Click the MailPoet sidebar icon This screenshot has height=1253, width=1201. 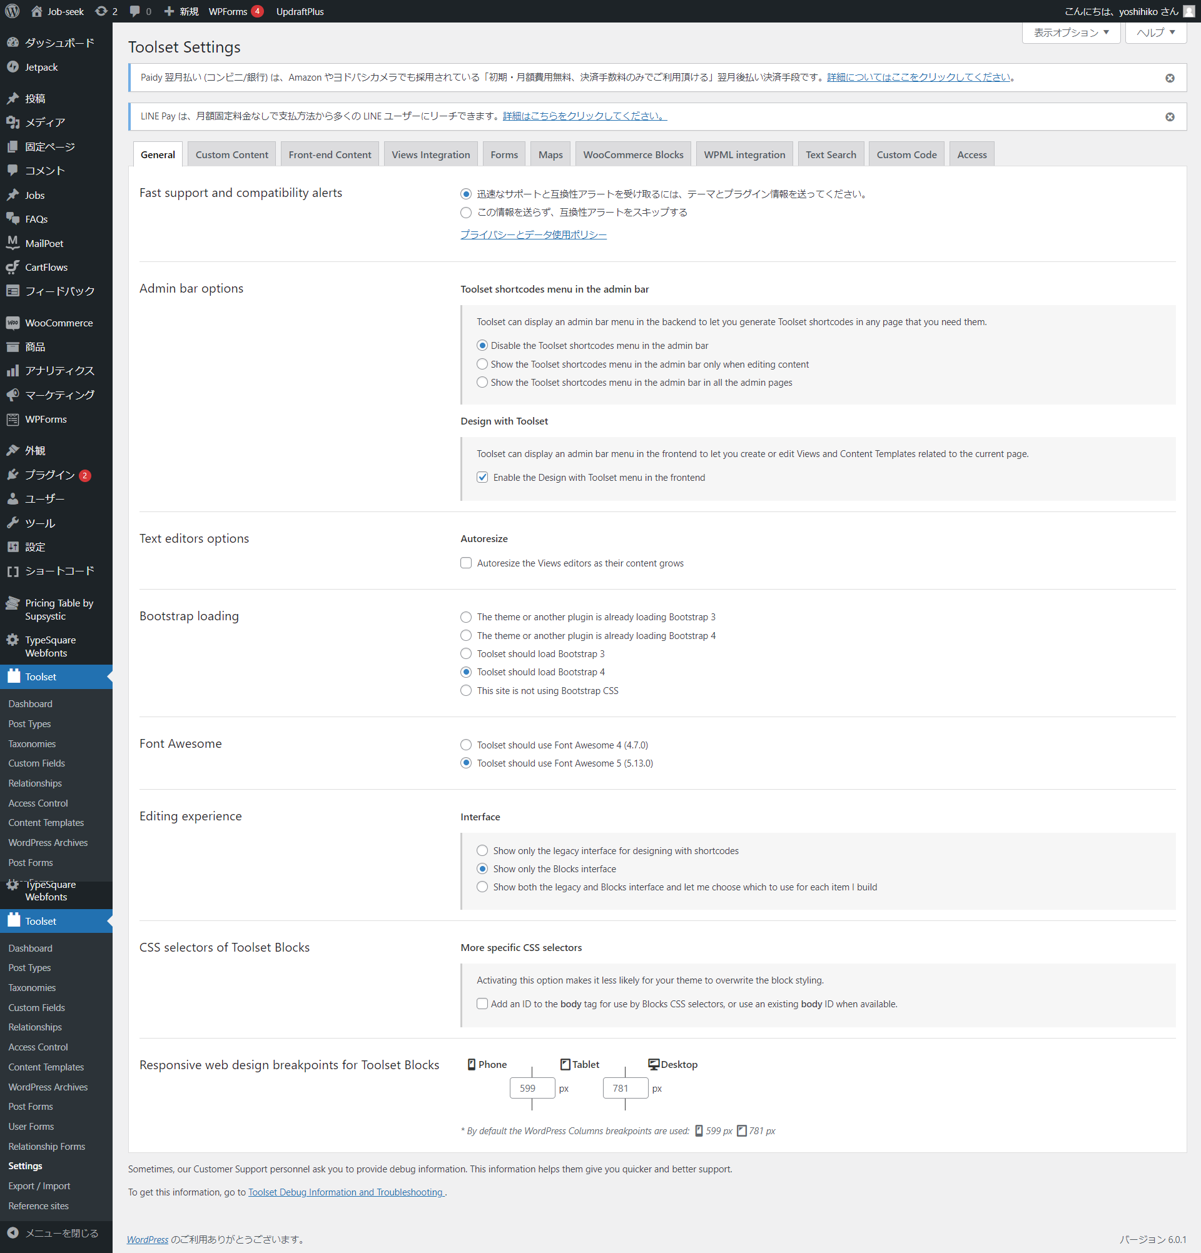pos(13,243)
